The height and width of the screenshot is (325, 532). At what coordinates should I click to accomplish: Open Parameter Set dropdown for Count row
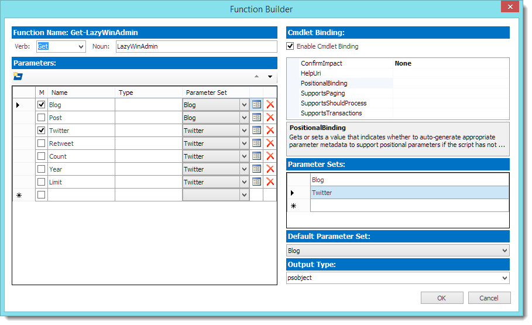click(x=244, y=156)
